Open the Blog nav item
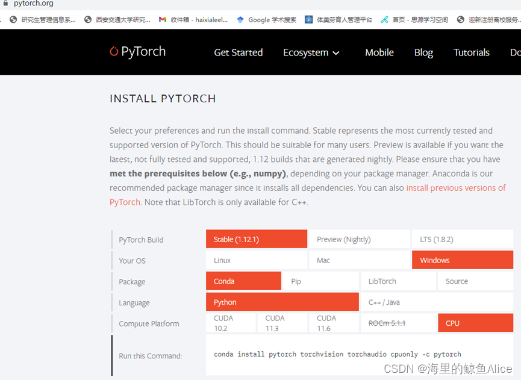Image resolution: width=521 pixels, height=380 pixels. (423, 52)
